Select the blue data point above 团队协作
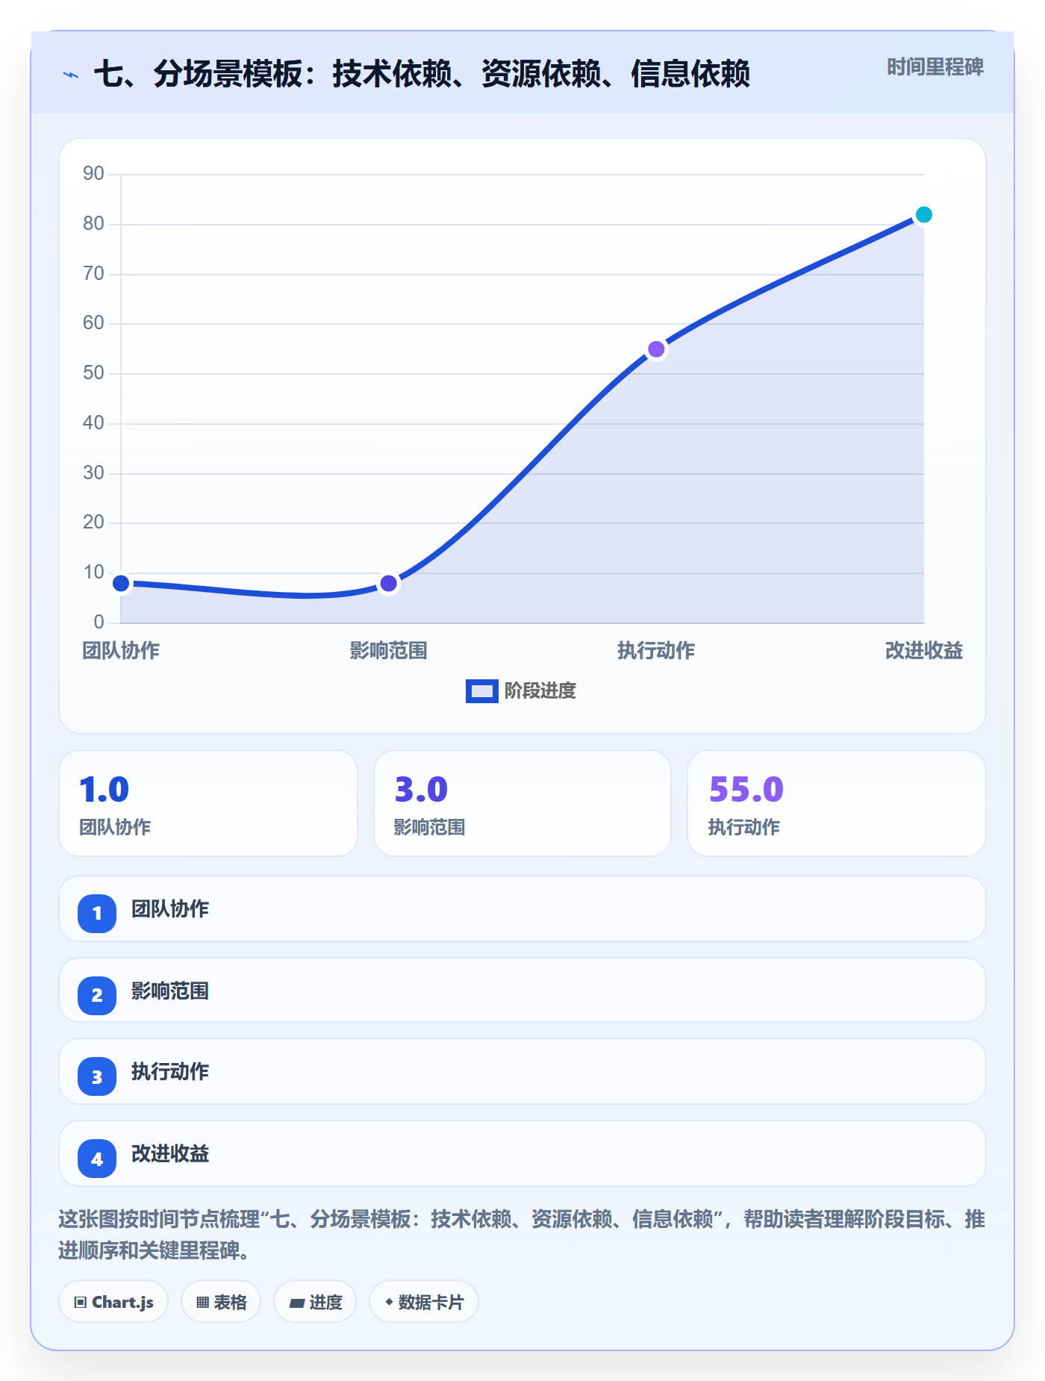The height and width of the screenshot is (1381, 1045). tap(121, 583)
